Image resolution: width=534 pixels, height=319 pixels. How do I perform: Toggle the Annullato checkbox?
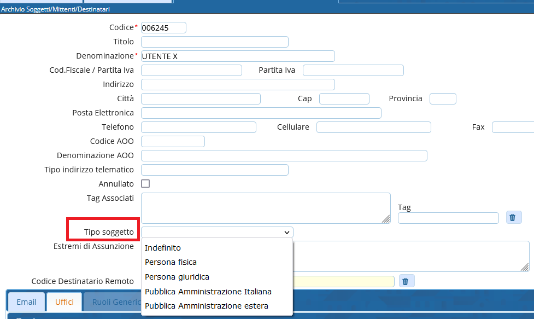[145, 184]
